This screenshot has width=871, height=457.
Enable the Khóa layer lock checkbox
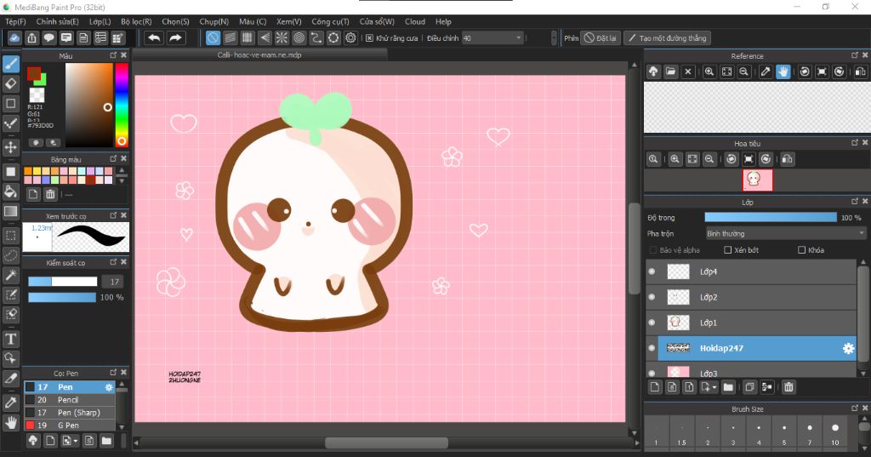802,250
